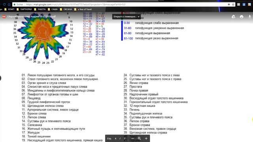Click line 18 Тонкий кишечник
Image resolution: width=253 pixels, height=142 pixels.
pos(36,136)
